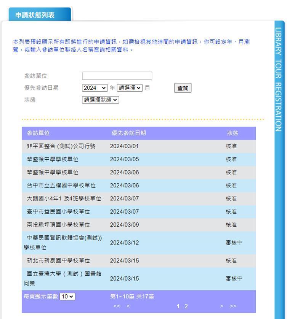
Task: Click 核准 status for 非平面整合 row
Action: click(x=231, y=146)
